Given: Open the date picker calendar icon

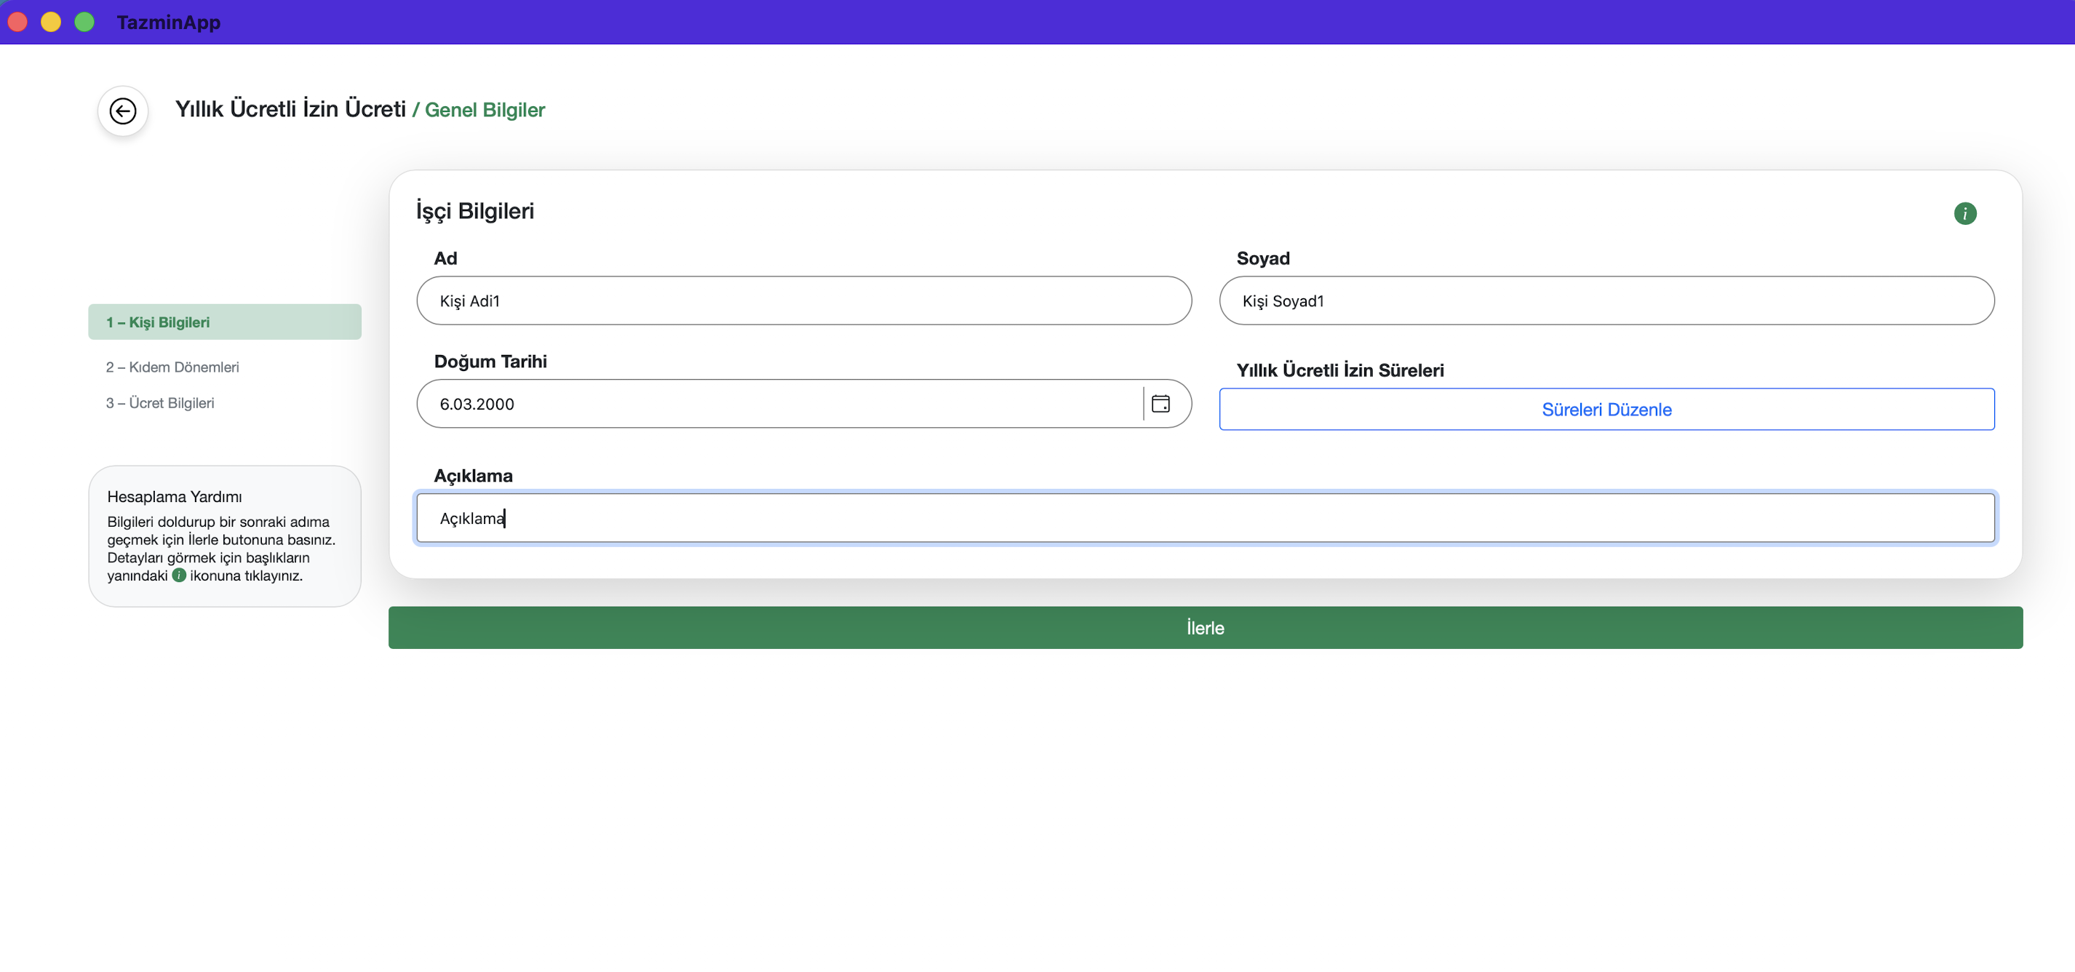Looking at the screenshot, I should (x=1160, y=404).
